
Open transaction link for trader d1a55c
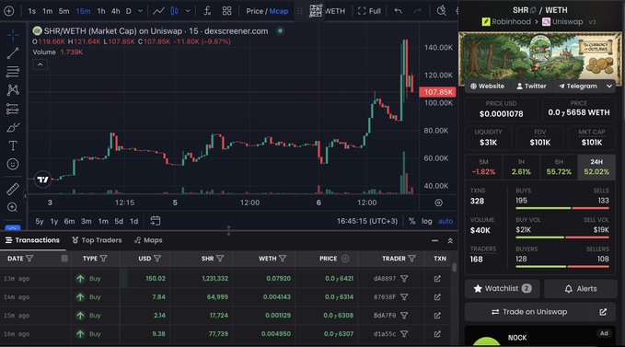437,334
